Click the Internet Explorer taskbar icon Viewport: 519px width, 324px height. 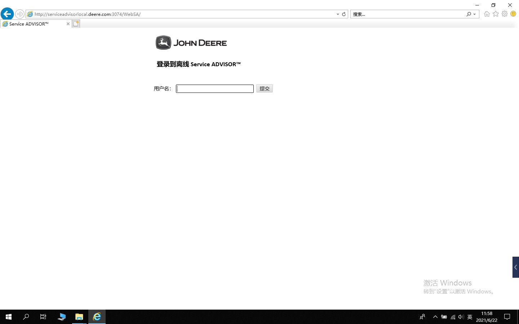click(x=97, y=317)
